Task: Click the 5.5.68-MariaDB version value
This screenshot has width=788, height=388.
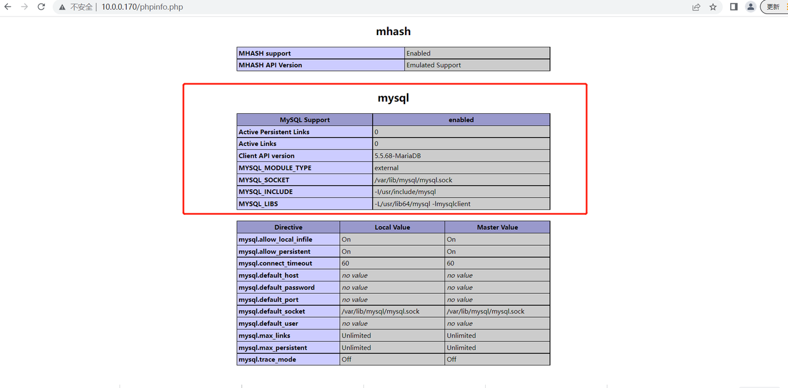Action: point(398,156)
